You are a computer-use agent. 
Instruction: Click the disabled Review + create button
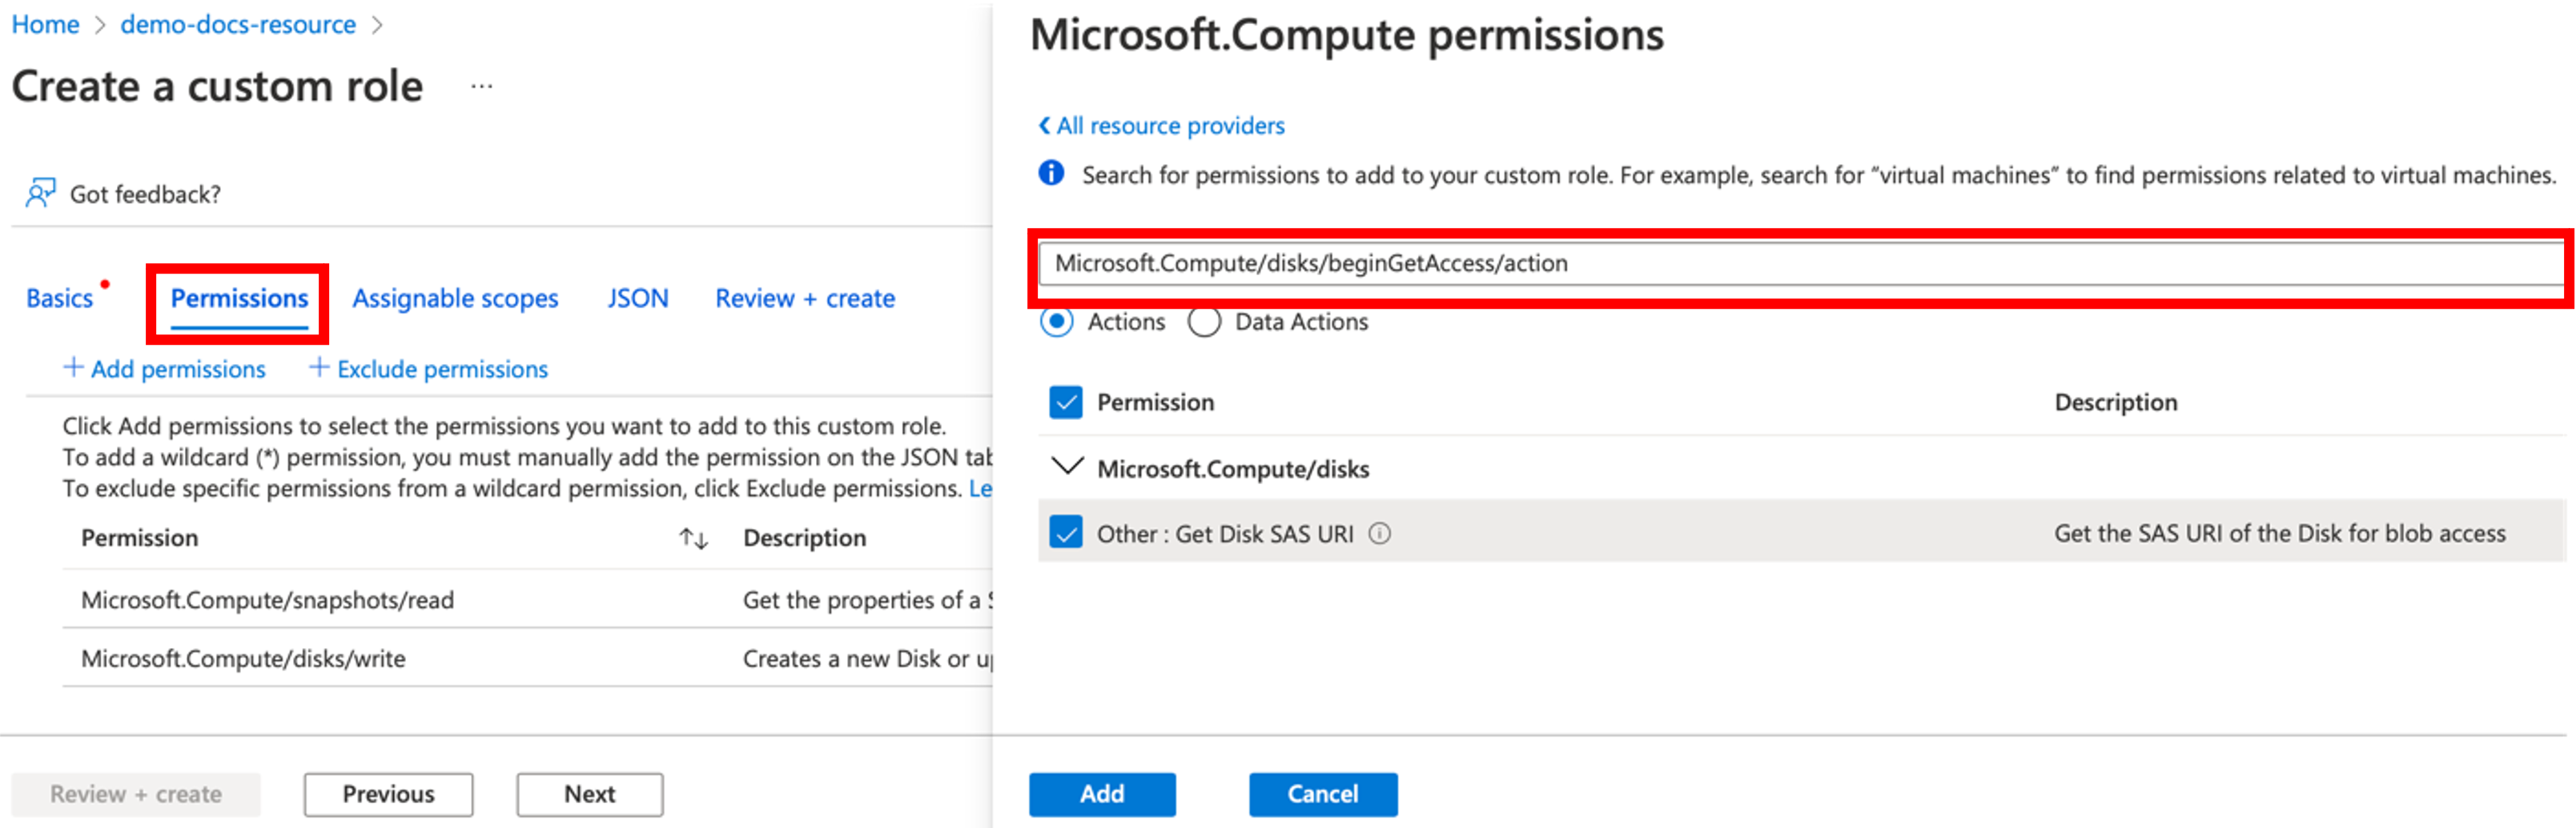(136, 794)
